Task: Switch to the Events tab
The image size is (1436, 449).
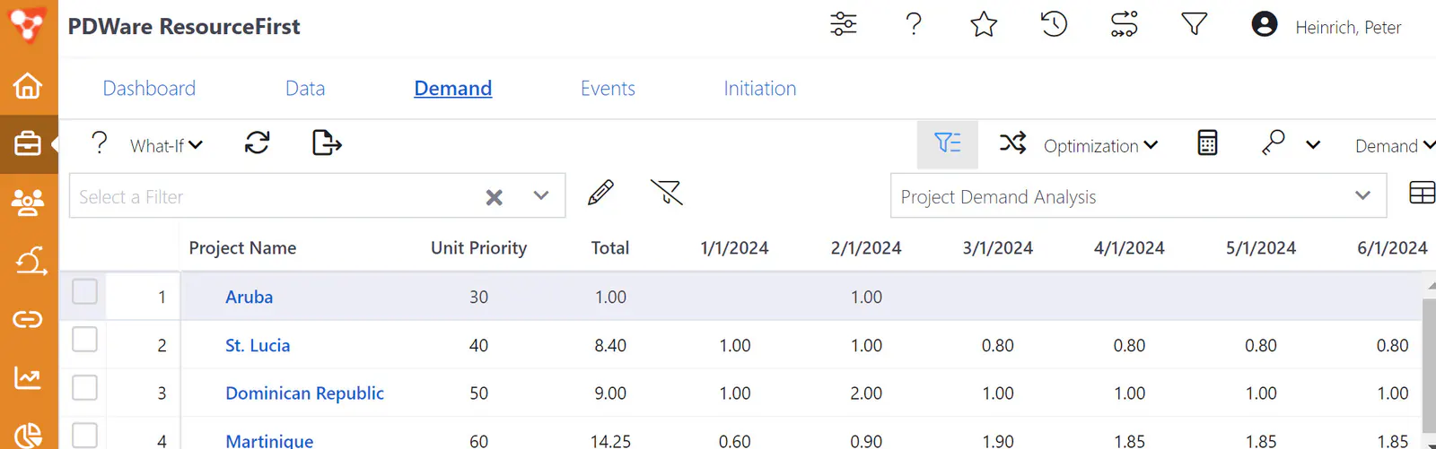Action: tap(608, 88)
